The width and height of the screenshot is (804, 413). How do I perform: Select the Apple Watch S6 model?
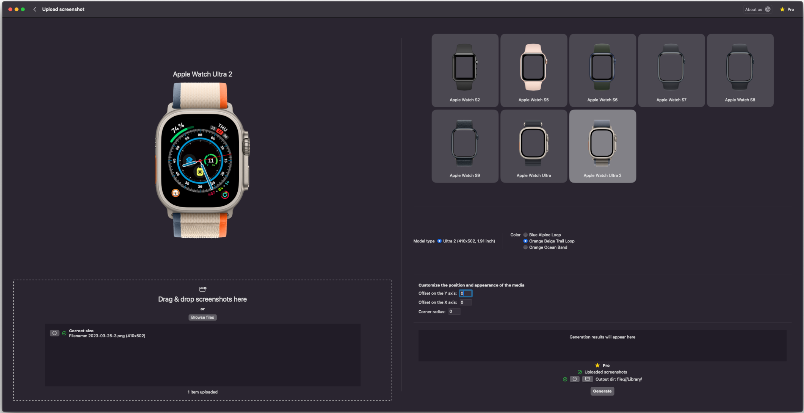coord(602,70)
